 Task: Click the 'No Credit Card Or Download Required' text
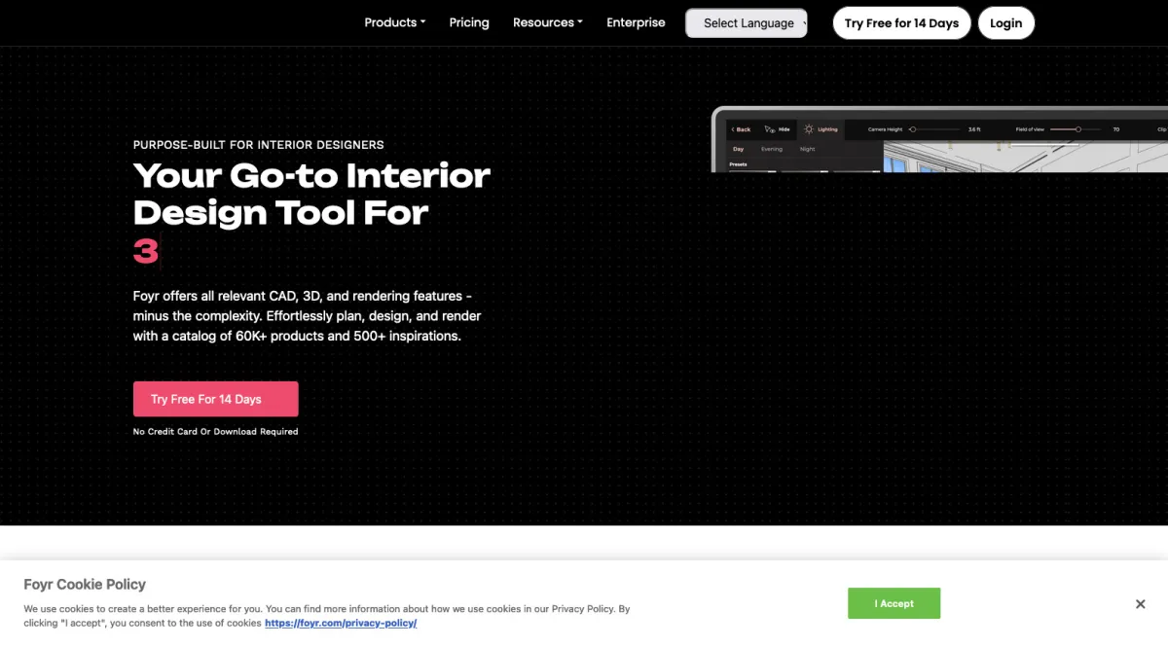point(216,431)
